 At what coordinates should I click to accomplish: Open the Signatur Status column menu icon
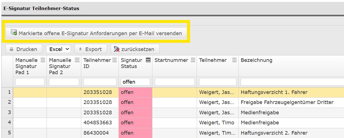click(148, 60)
